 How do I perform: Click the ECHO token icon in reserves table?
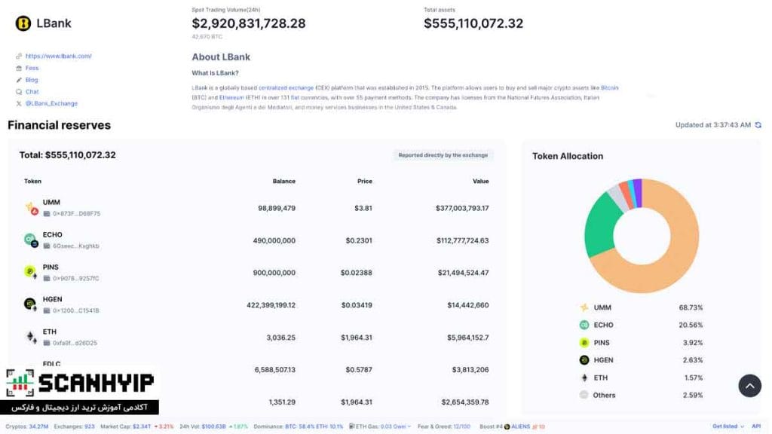click(x=31, y=240)
